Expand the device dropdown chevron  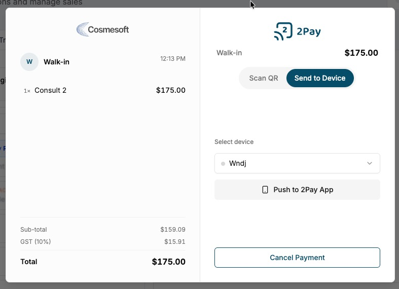click(x=370, y=163)
